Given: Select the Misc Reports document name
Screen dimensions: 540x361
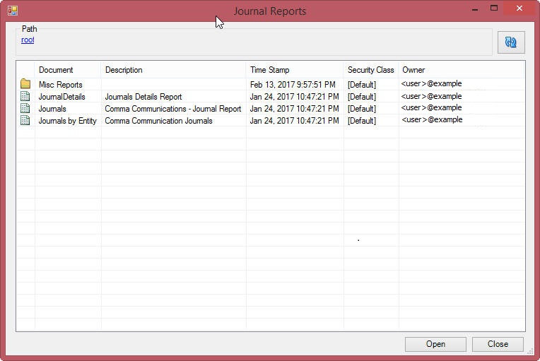Looking at the screenshot, I should coord(61,85).
